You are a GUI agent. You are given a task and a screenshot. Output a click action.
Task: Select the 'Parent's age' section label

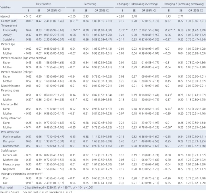[8, 44]
